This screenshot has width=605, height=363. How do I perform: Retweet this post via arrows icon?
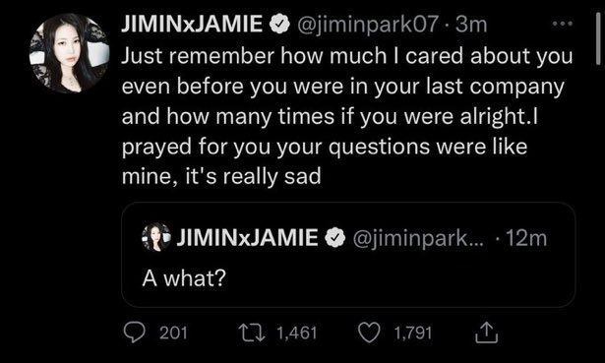[252, 333]
